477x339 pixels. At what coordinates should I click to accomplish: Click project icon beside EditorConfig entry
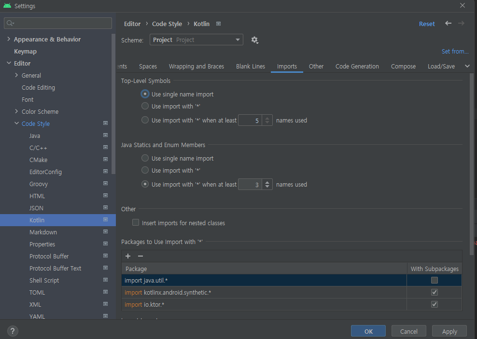106,171
